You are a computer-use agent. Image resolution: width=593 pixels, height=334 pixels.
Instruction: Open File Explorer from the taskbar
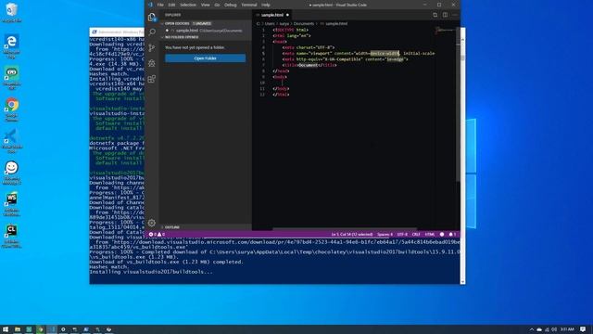[18, 329]
